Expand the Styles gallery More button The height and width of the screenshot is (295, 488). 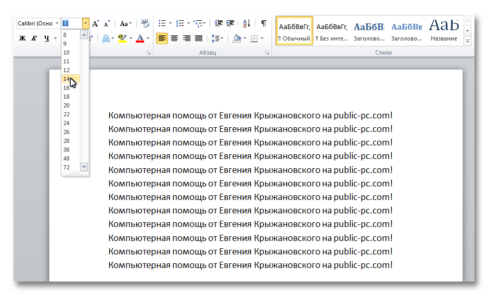click(x=468, y=41)
